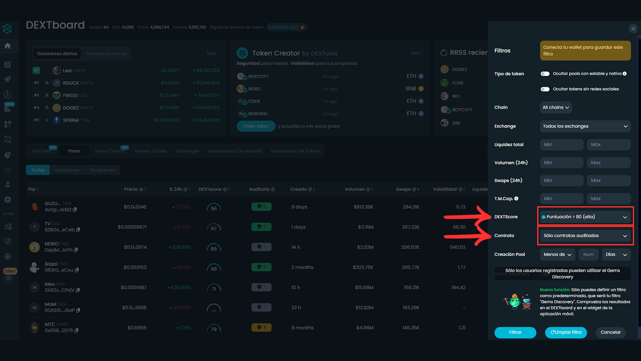The image size is (641, 361).
Task: Select Perdedores filter tab
Action: coord(102,170)
